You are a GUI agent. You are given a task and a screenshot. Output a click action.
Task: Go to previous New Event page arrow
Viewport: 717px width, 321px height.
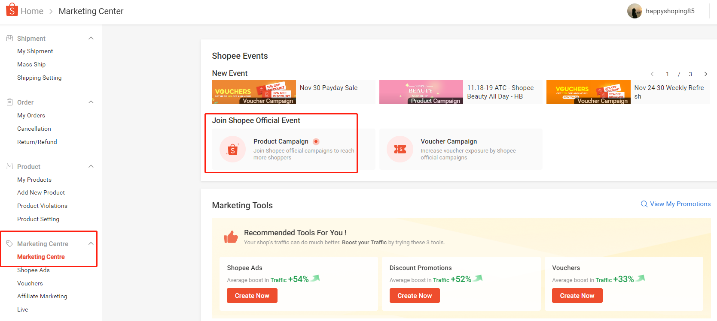coord(652,74)
